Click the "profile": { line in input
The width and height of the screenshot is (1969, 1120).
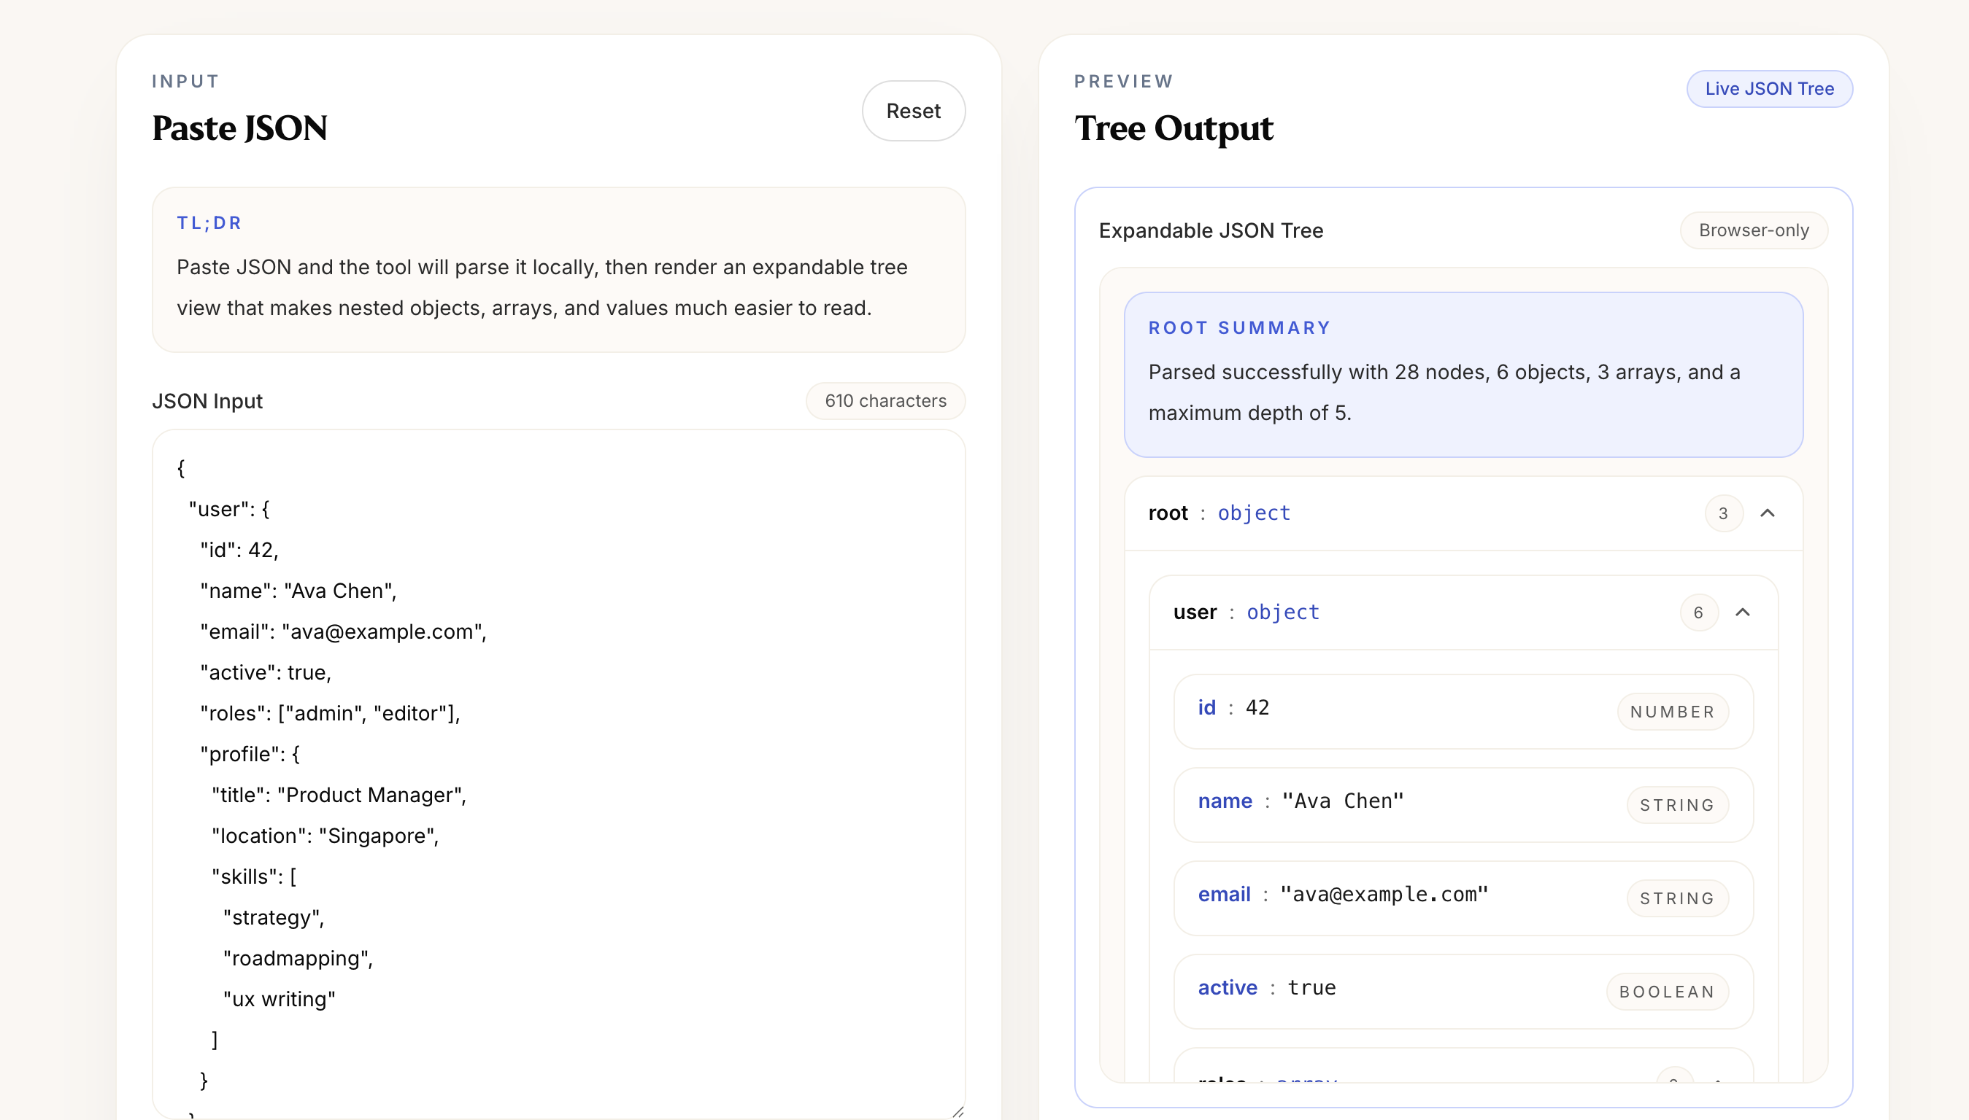(250, 754)
